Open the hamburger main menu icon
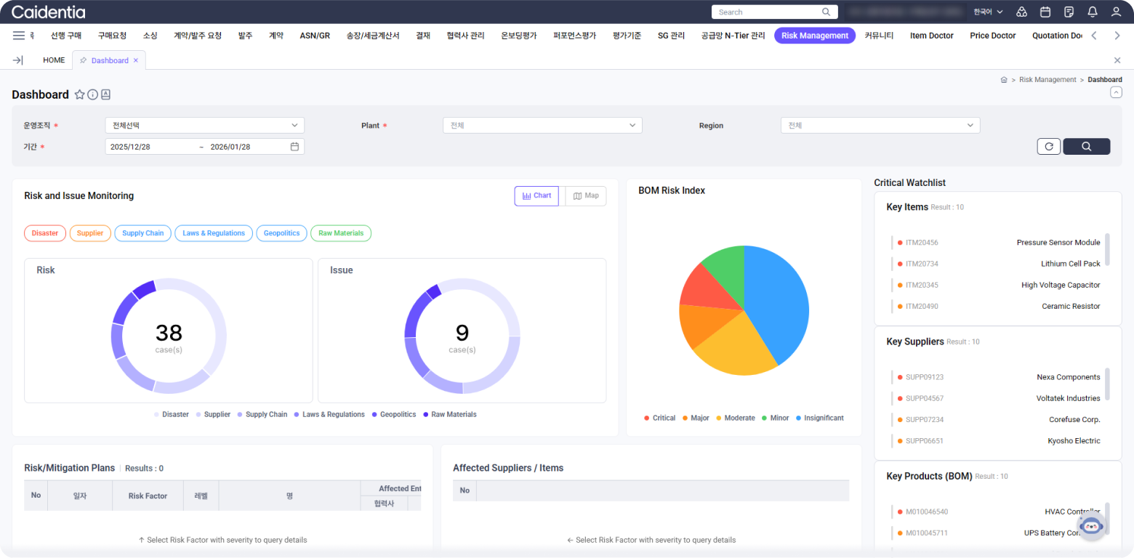1134x558 pixels. (19, 36)
